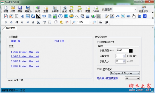Click the 字体大小 value field
This screenshot has width=155, height=93.
tap(119, 61)
